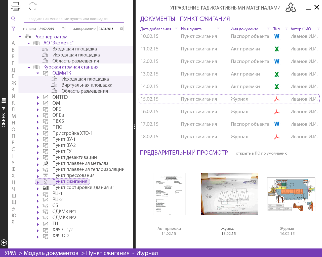
Task: Click PDF icon in 16.02.15 row
Action: click(277, 112)
